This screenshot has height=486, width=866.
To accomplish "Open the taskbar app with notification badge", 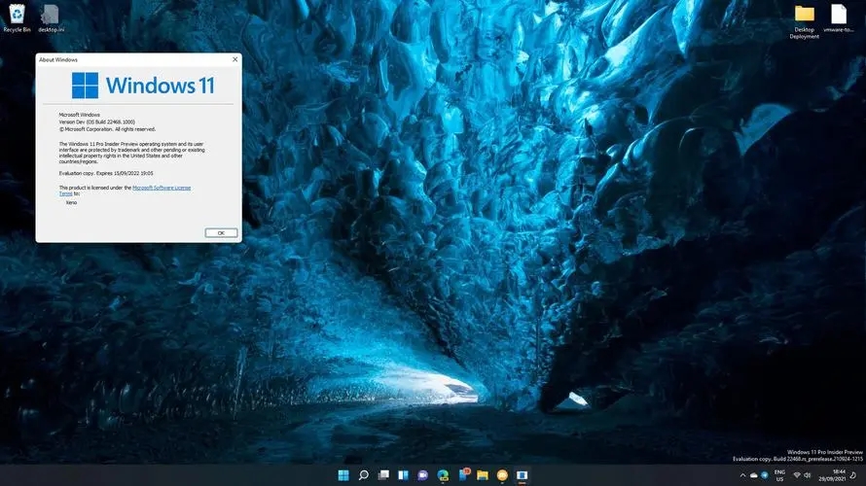I will point(463,474).
